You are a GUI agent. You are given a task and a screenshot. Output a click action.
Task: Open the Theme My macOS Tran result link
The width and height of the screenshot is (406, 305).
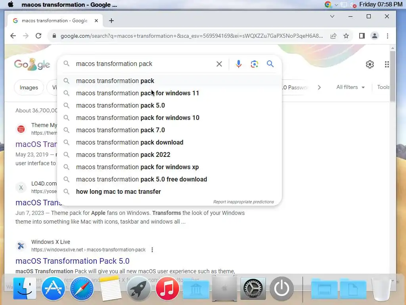36,144
